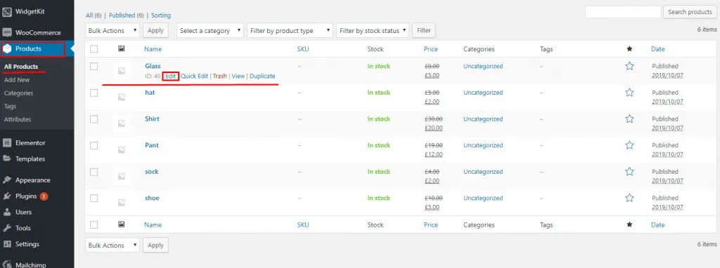The image size is (720, 268).
Task: Open All Products submenu item
Action: tap(21, 67)
